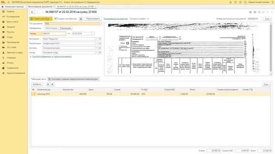
Task: Open Групповое создание нераспознанной номенклатуры tab
Action: [73, 79]
